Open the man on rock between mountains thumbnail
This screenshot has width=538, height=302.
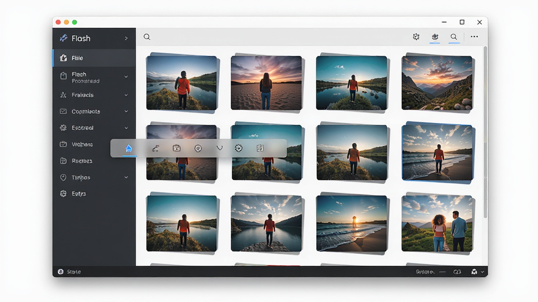[x=266, y=223]
